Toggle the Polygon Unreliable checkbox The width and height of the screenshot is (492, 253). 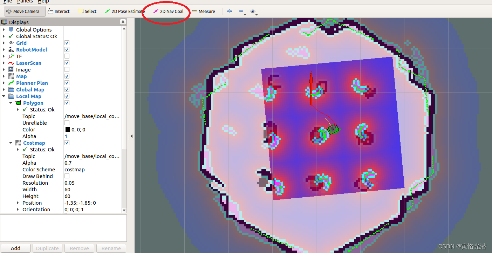click(67, 123)
